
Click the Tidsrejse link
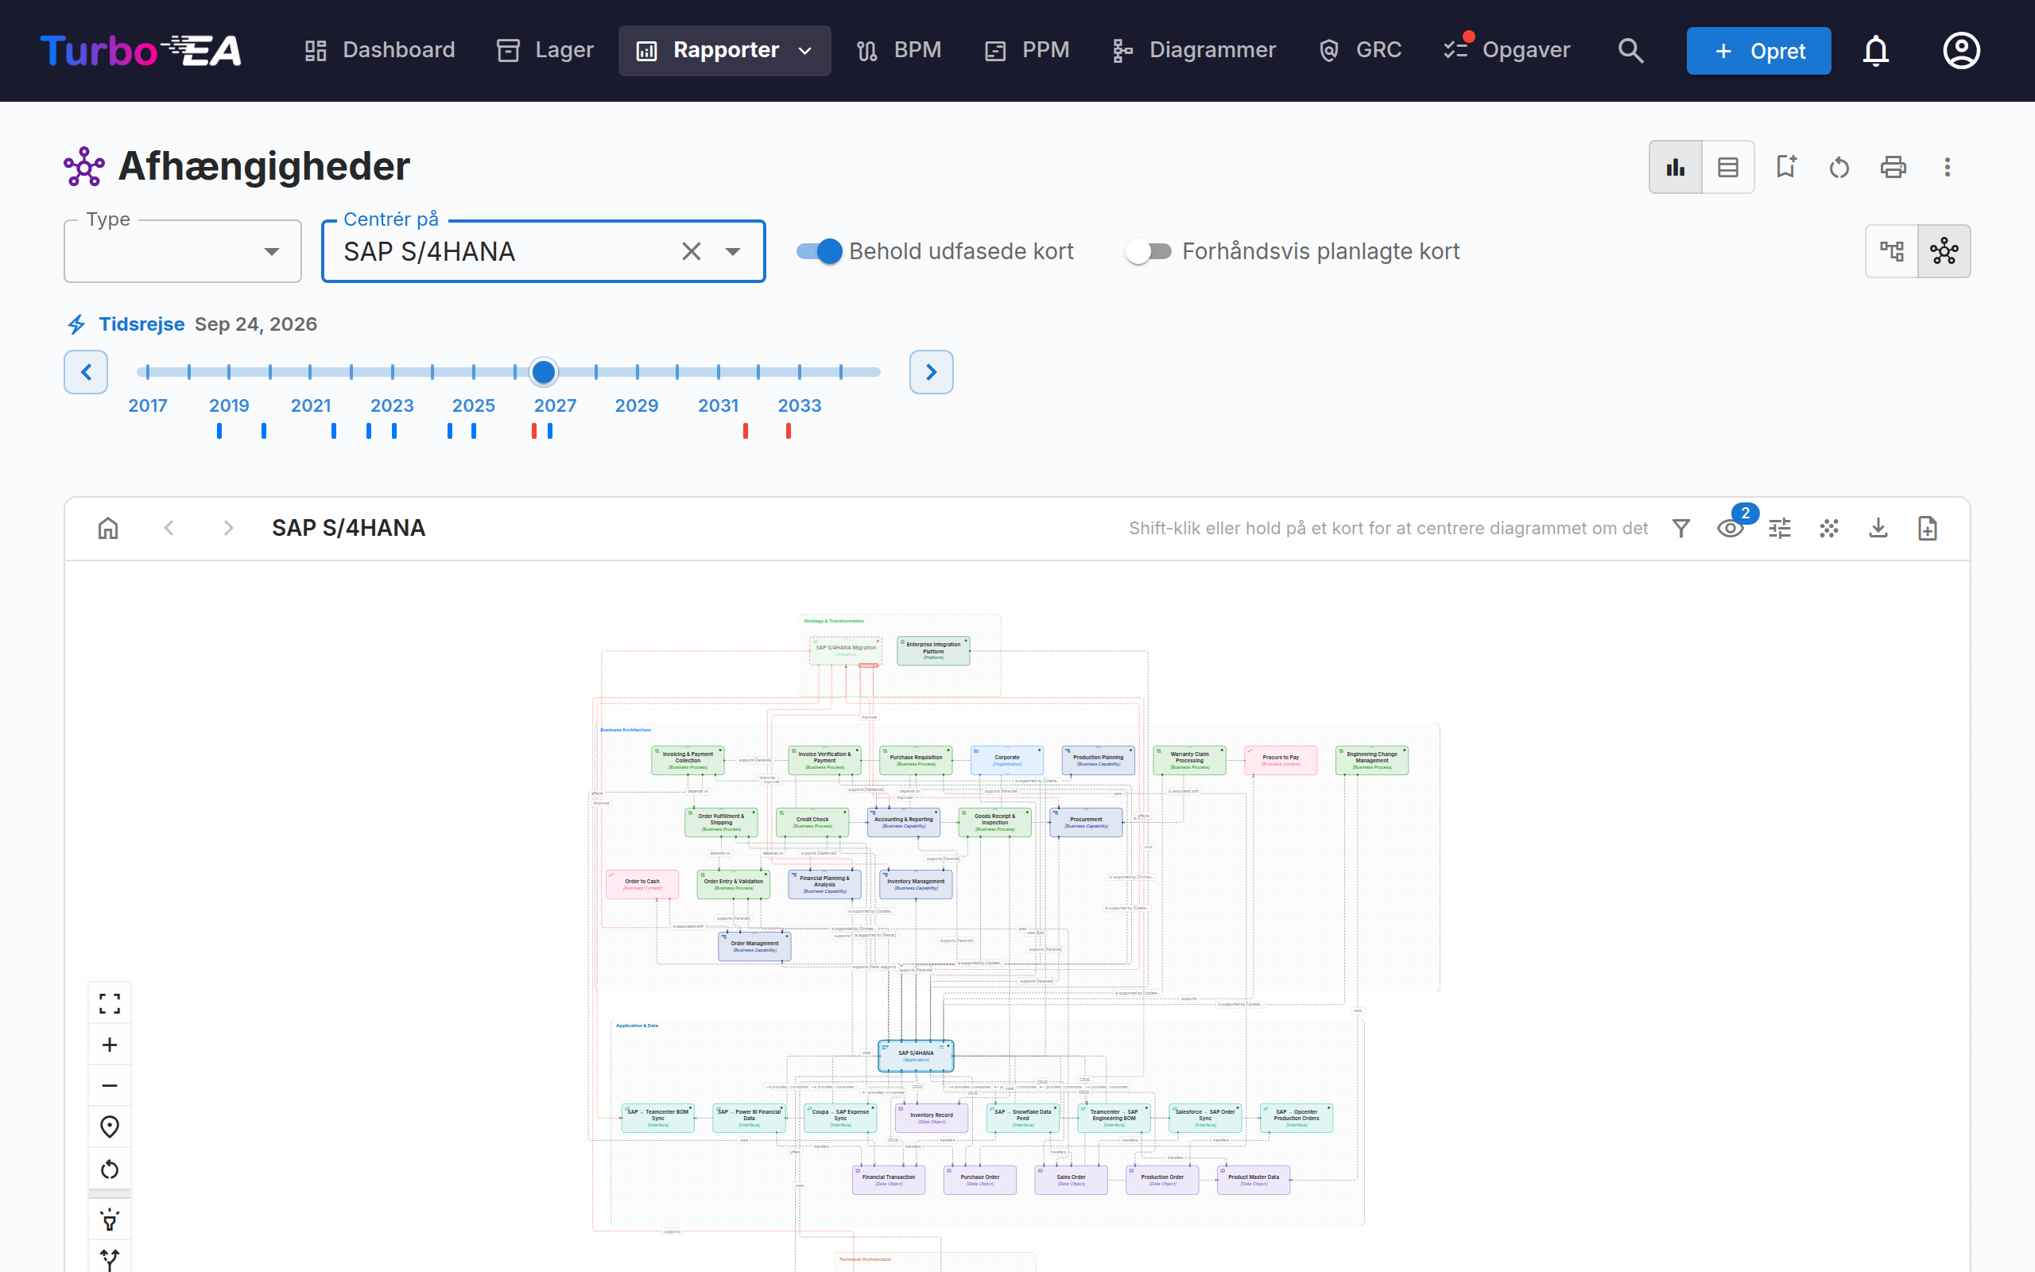click(141, 324)
